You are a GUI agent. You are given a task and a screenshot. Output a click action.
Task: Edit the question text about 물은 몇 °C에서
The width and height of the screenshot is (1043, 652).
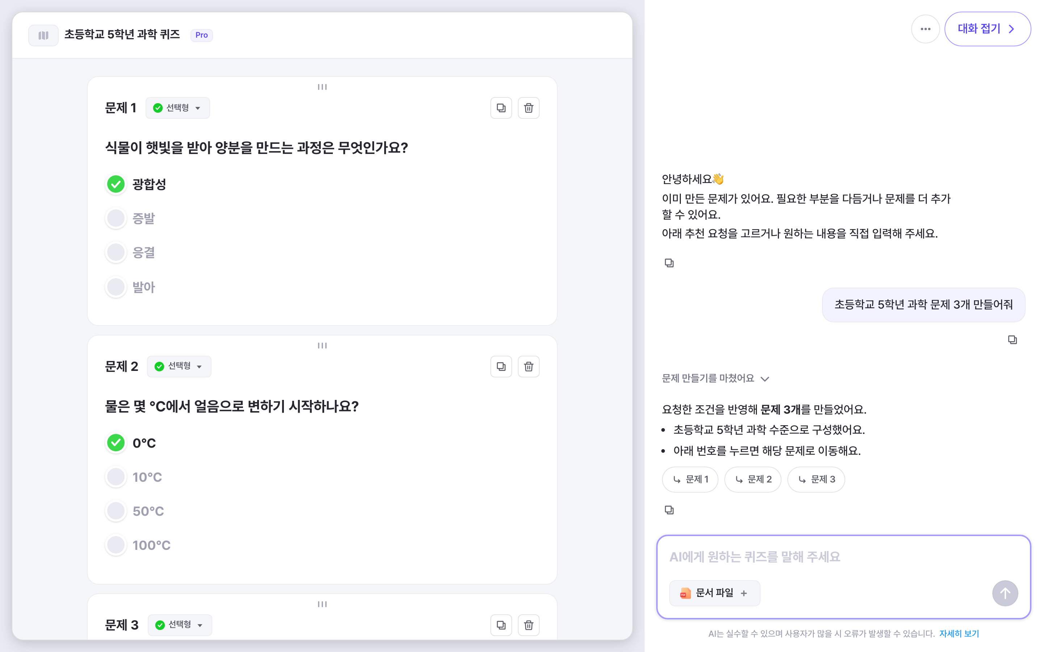[x=232, y=407]
